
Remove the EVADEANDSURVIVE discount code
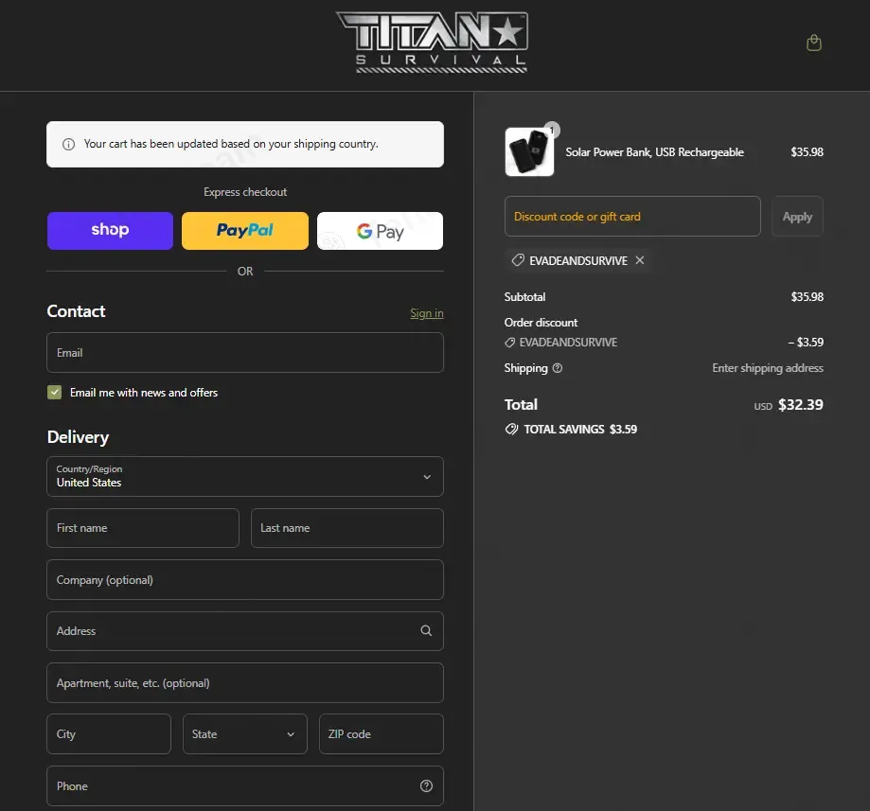click(x=640, y=260)
